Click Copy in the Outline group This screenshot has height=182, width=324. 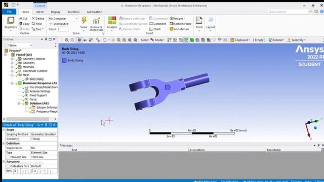(24, 24)
